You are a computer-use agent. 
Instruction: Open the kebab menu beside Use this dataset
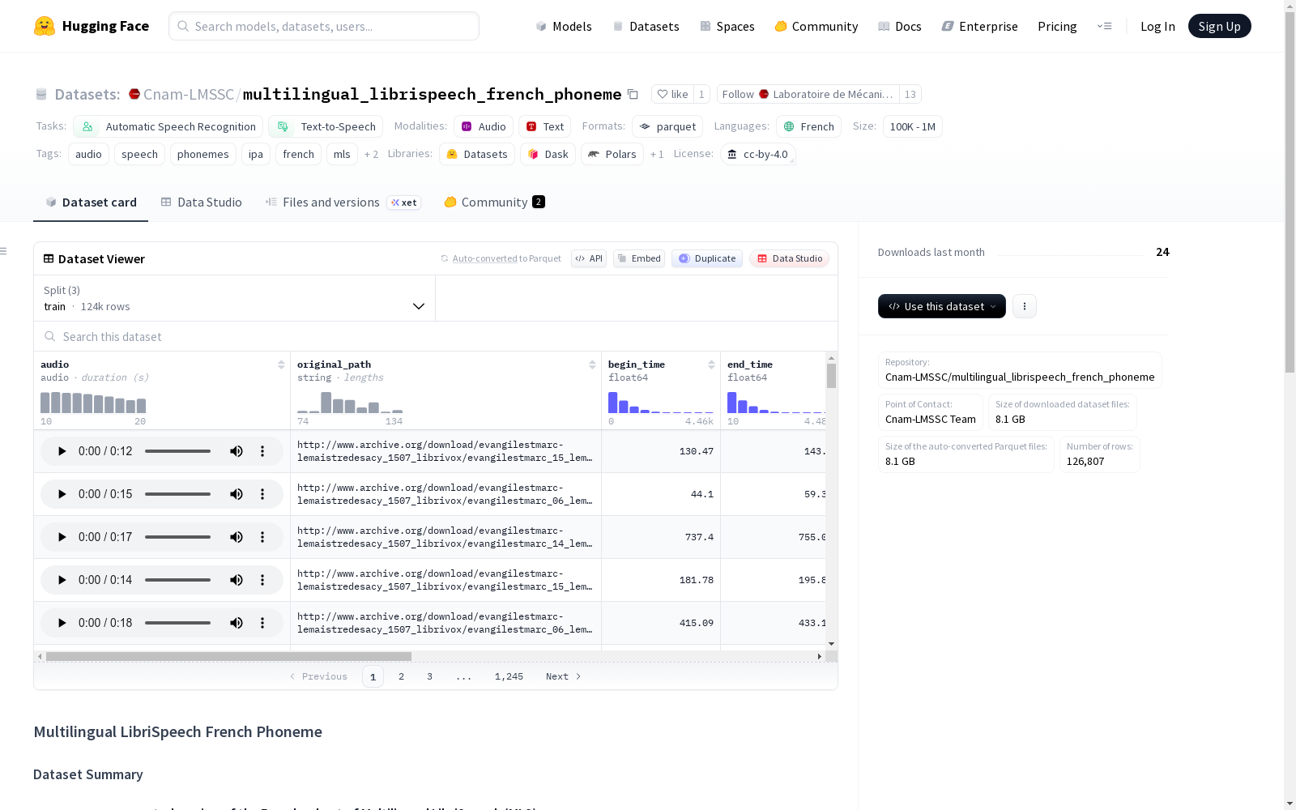coord(1025,306)
